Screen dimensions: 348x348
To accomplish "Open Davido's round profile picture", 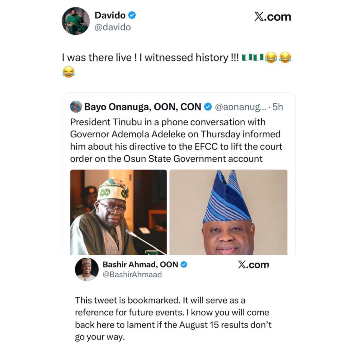I will pyautogui.click(x=76, y=21).
